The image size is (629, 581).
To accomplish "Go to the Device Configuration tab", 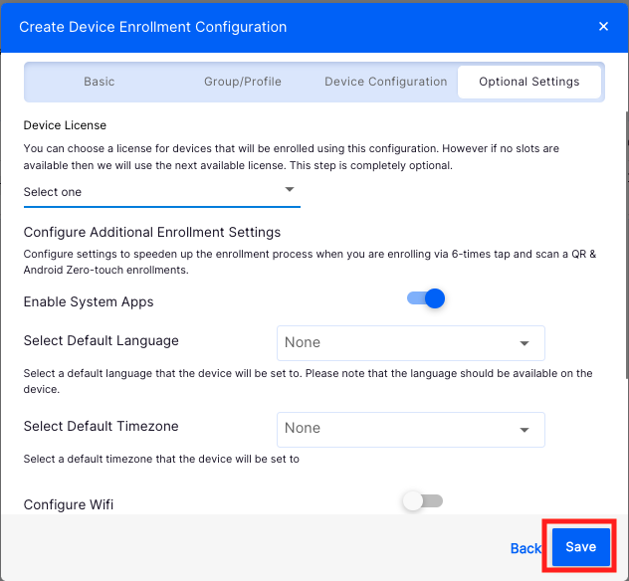I will point(386,82).
